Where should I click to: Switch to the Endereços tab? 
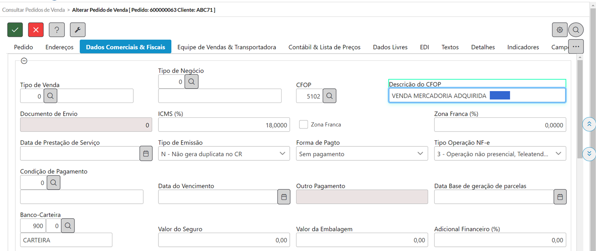pyautogui.click(x=59, y=47)
